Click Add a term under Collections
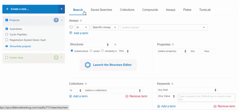Screen dimensions: 239x110 click(x=80, y=96)
